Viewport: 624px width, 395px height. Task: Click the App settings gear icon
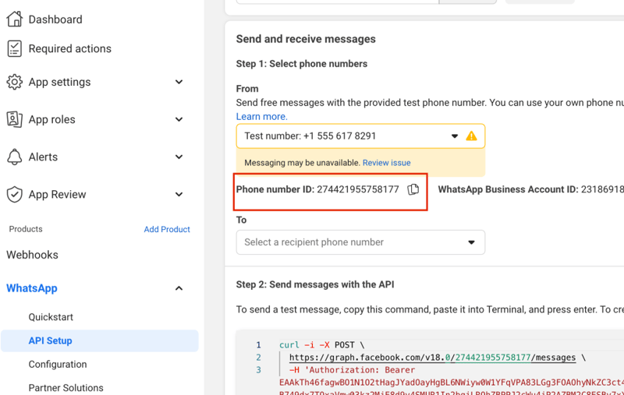point(14,82)
